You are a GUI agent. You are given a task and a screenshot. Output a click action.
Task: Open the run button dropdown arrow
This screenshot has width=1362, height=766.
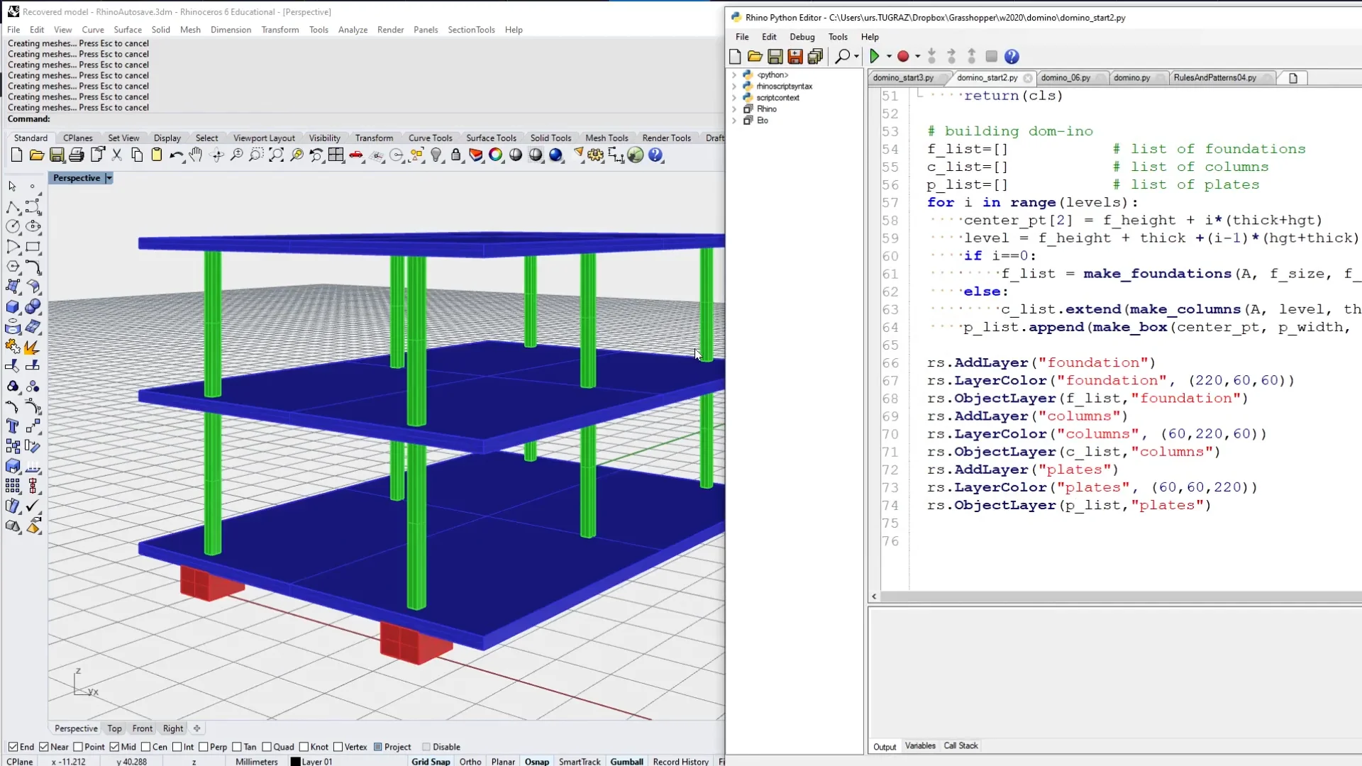coord(889,56)
